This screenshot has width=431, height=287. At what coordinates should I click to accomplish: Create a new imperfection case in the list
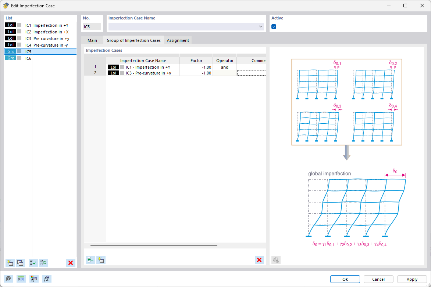click(10, 263)
